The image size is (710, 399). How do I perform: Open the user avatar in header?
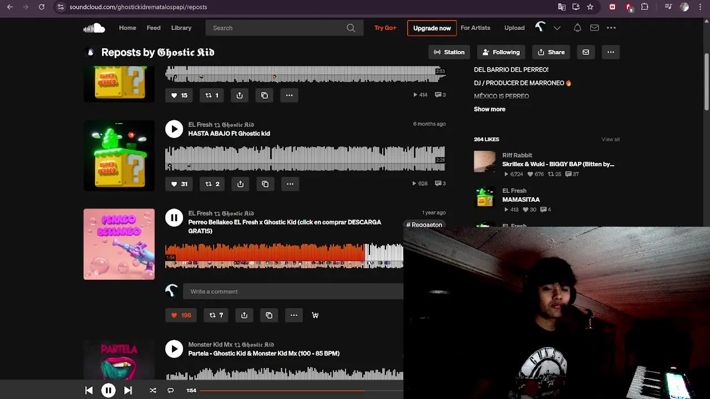[540, 27]
